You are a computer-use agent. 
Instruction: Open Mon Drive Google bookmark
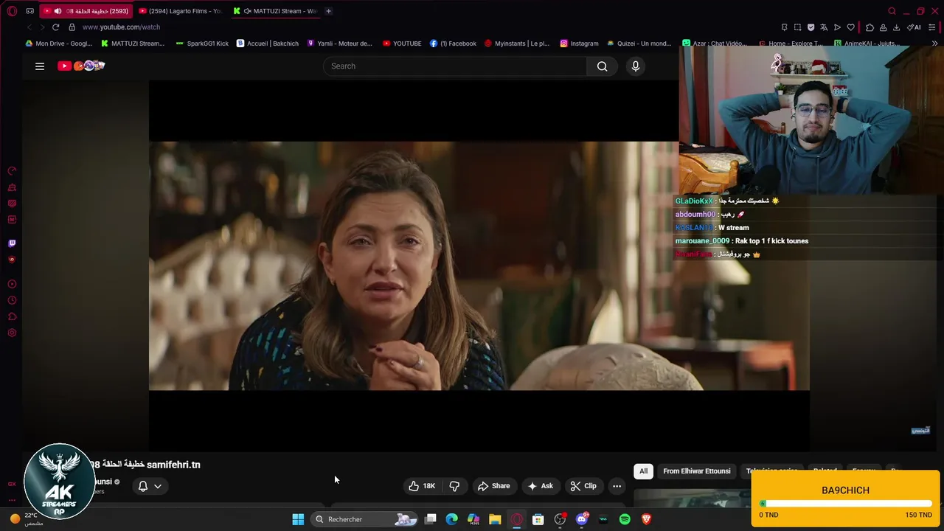click(58, 44)
